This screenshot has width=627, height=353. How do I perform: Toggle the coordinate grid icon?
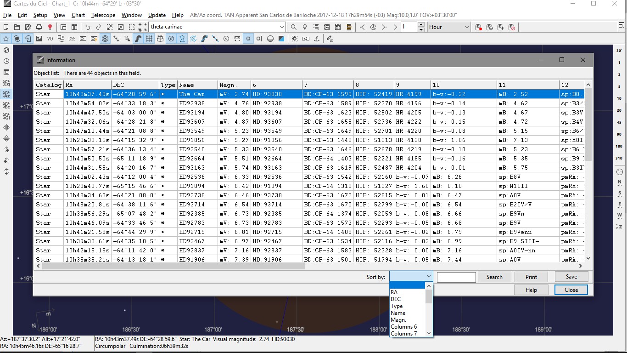[149, 39]
